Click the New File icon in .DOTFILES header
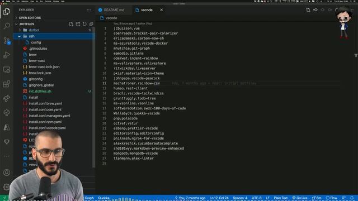 tap(71, 24)
